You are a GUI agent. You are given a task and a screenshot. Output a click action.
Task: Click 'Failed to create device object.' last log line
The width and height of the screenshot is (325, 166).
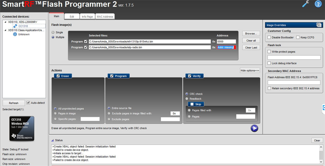(x=70, y=160)
